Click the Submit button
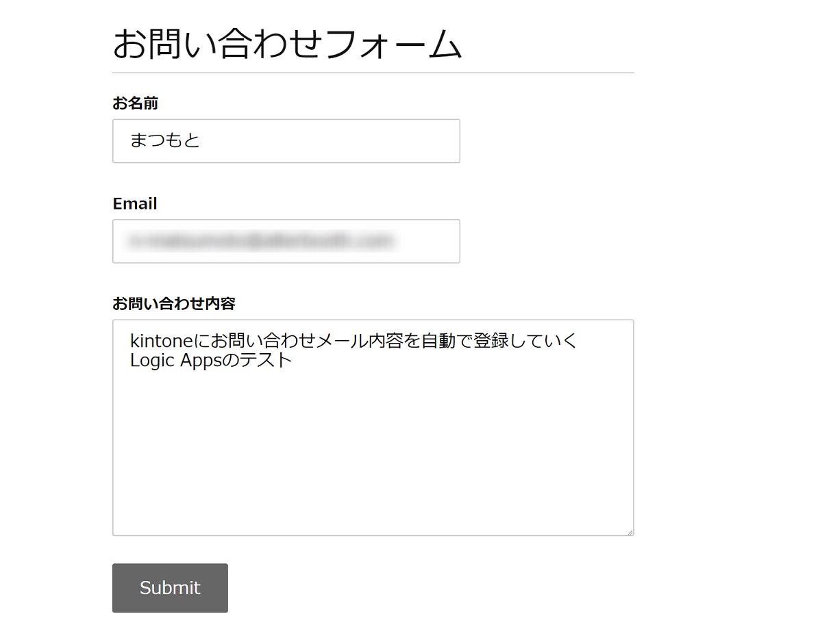 tap(170, 588)
